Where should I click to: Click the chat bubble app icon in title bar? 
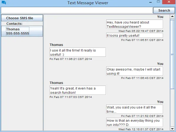(x=4, y=3)
